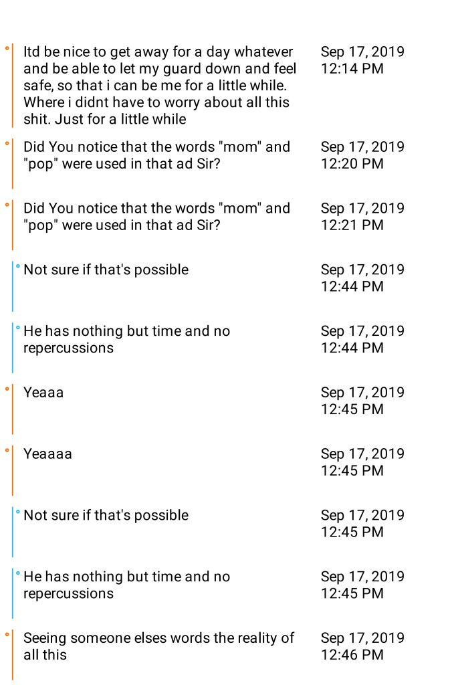
Task: Click the 12:20 PM timestamp
Action: (362, 155)
